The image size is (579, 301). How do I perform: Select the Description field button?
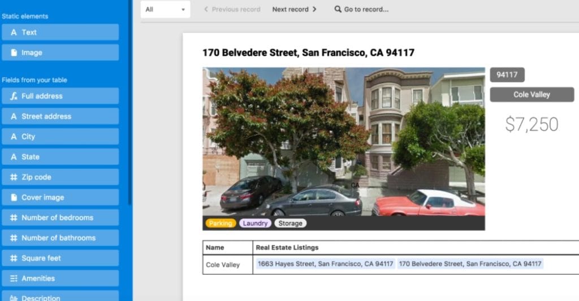pyautogui.click(x=60, y=296)
